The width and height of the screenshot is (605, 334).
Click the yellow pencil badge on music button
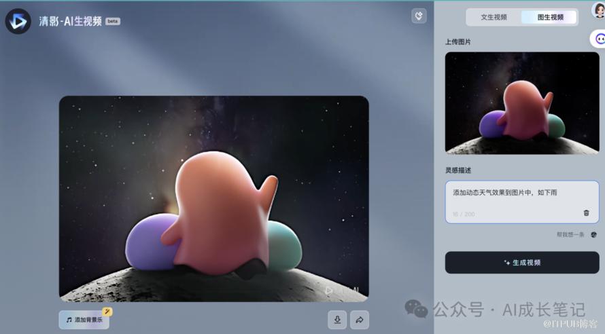click(x=107, y=312)
